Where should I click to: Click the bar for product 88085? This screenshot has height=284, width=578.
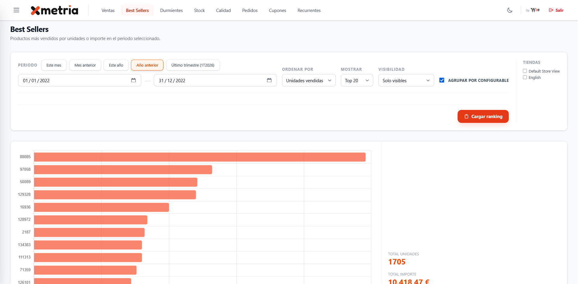[x=200, y=157]
